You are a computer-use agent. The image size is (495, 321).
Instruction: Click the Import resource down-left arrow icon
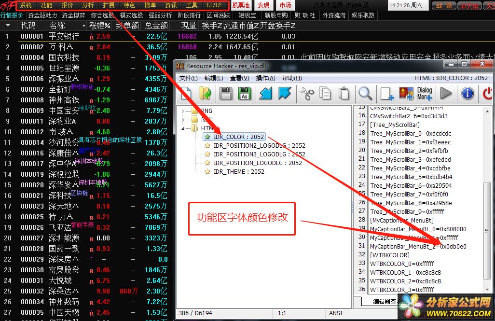pyautogui.click(x=266, y=94)
